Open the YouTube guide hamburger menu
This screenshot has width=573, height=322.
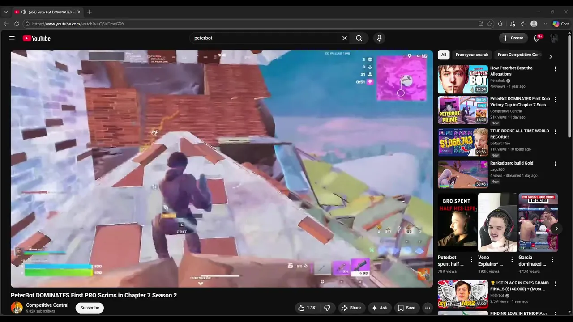click(12, 38)
